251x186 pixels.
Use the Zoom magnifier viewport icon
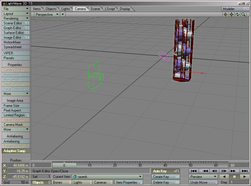[243, 14]
